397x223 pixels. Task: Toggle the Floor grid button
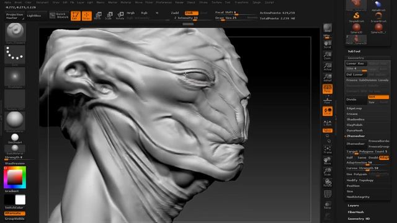[x=328, y=100]
